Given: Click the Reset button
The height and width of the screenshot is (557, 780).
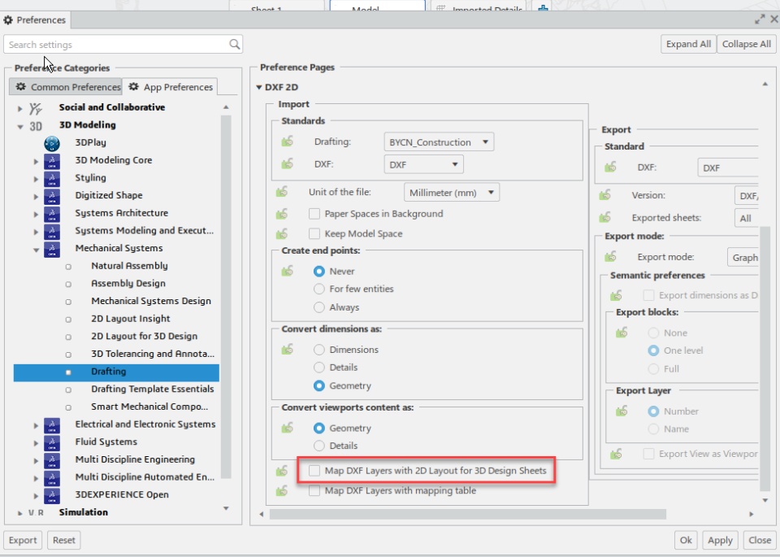Looking at the screenshot, I should pos(63,540).
